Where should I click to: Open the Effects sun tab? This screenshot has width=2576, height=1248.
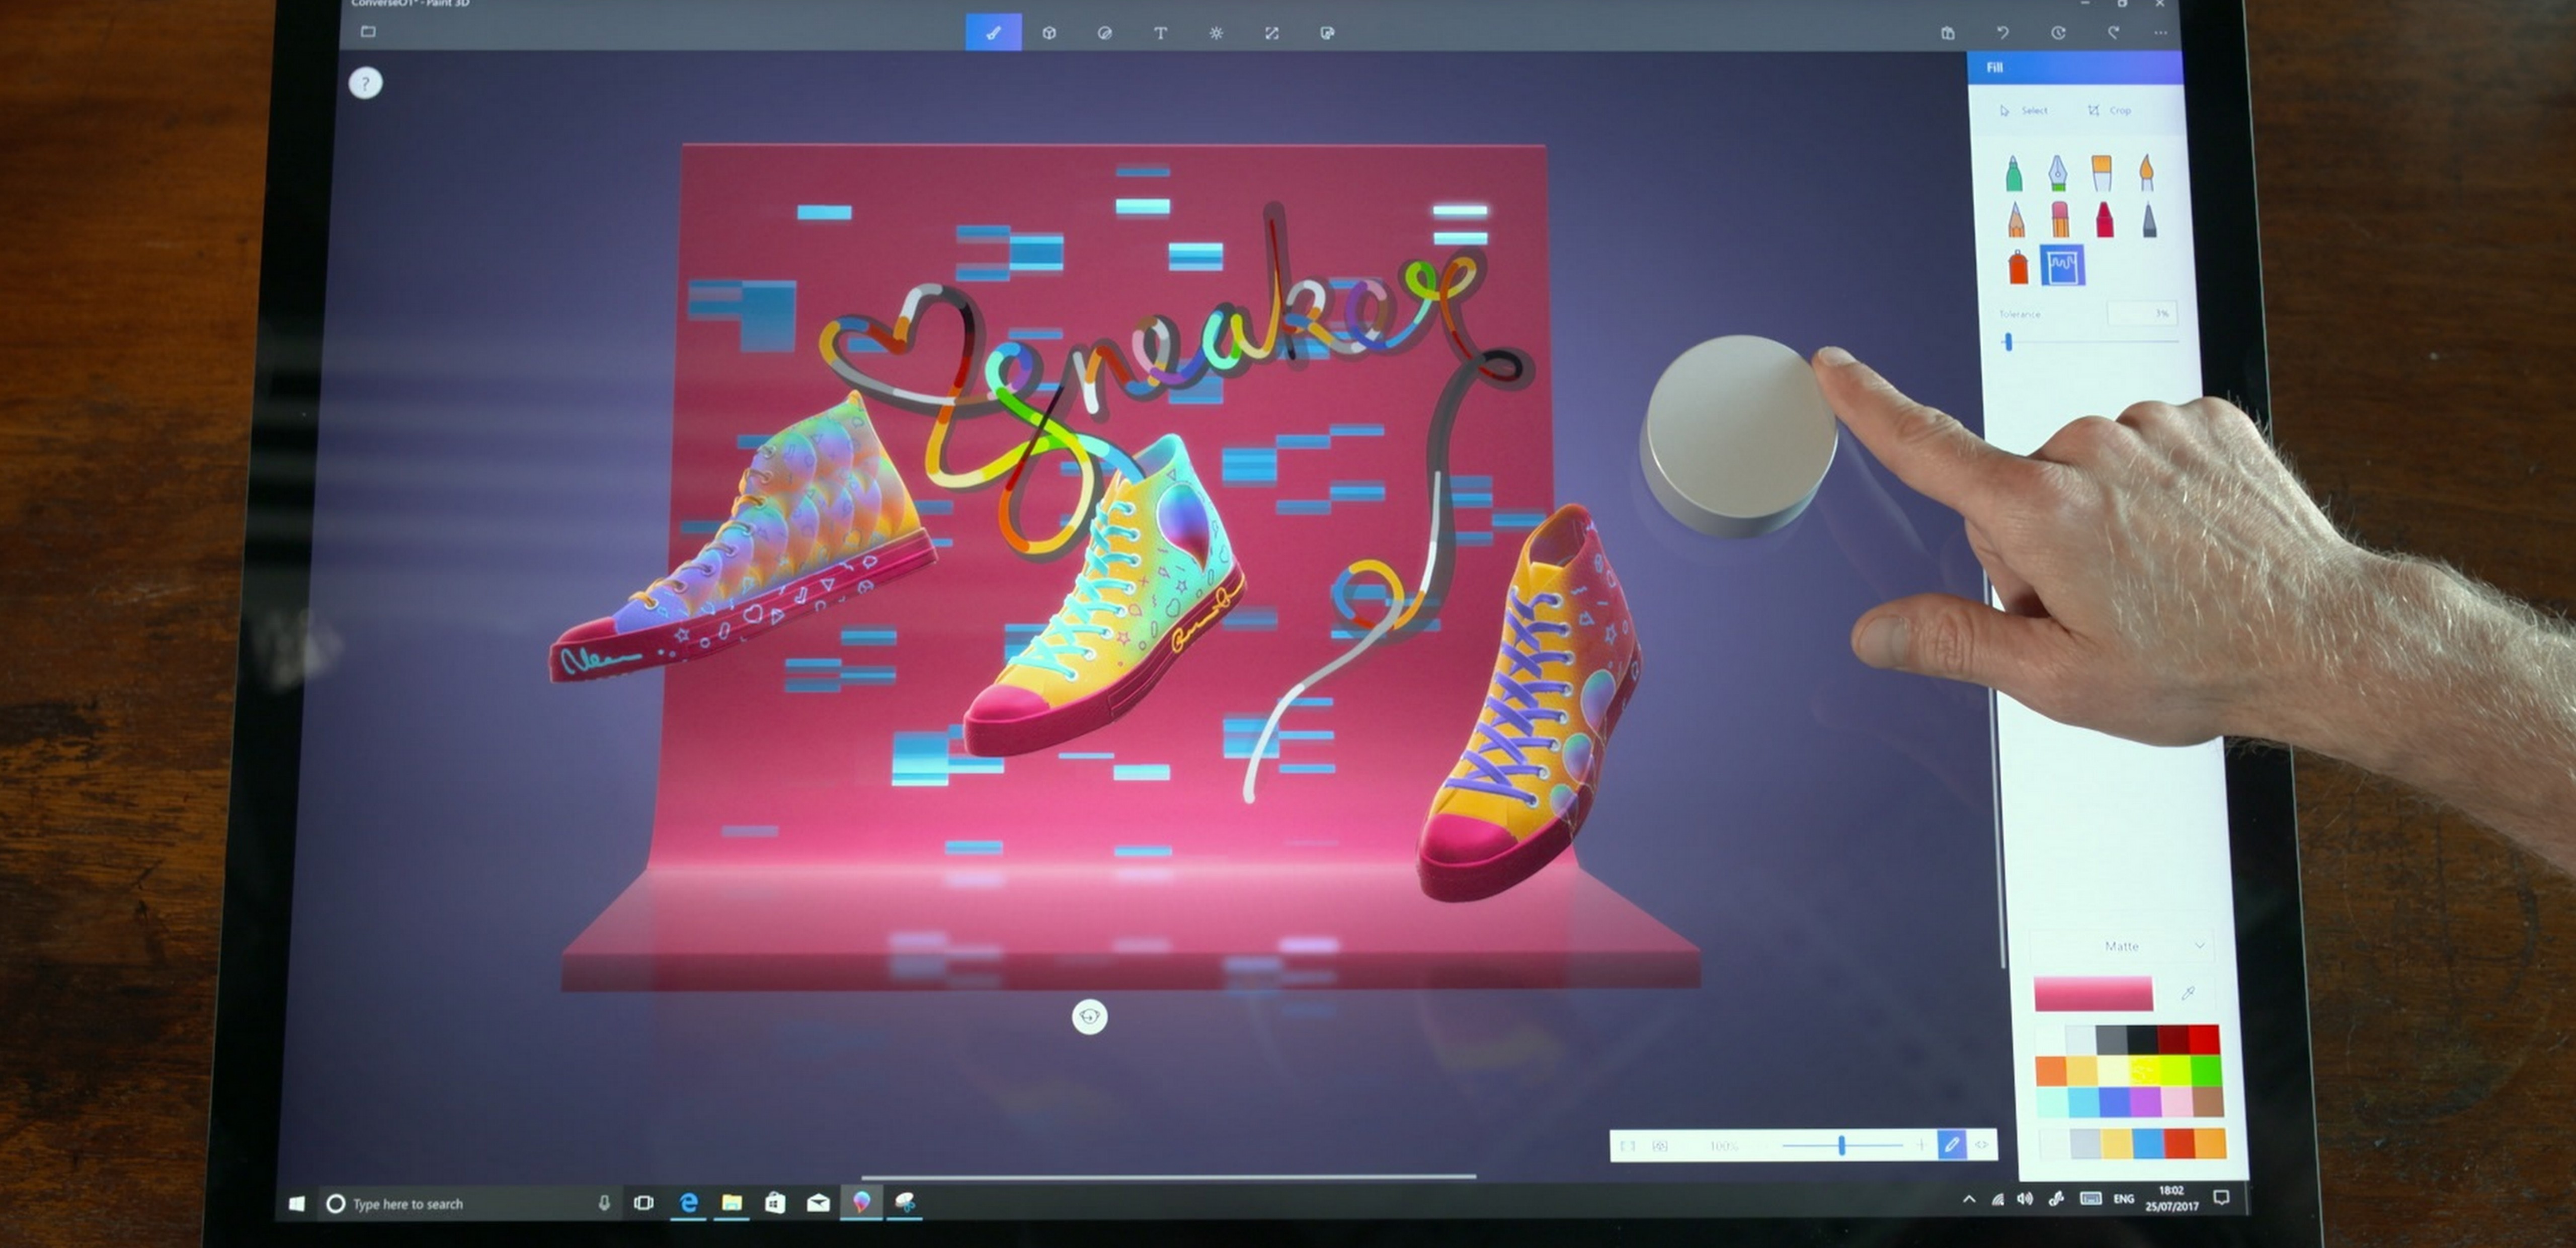pyautogui.click(x=1216, y=33)
